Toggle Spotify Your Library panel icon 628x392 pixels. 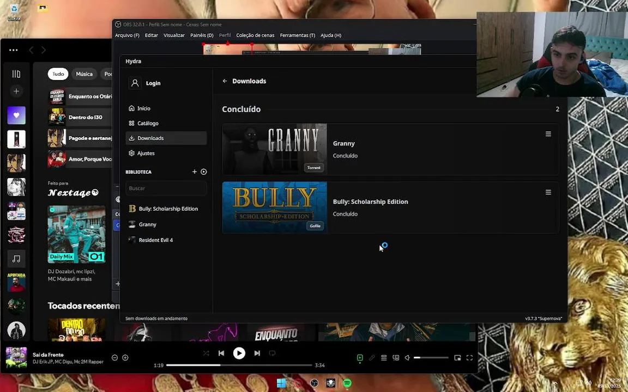16,74
